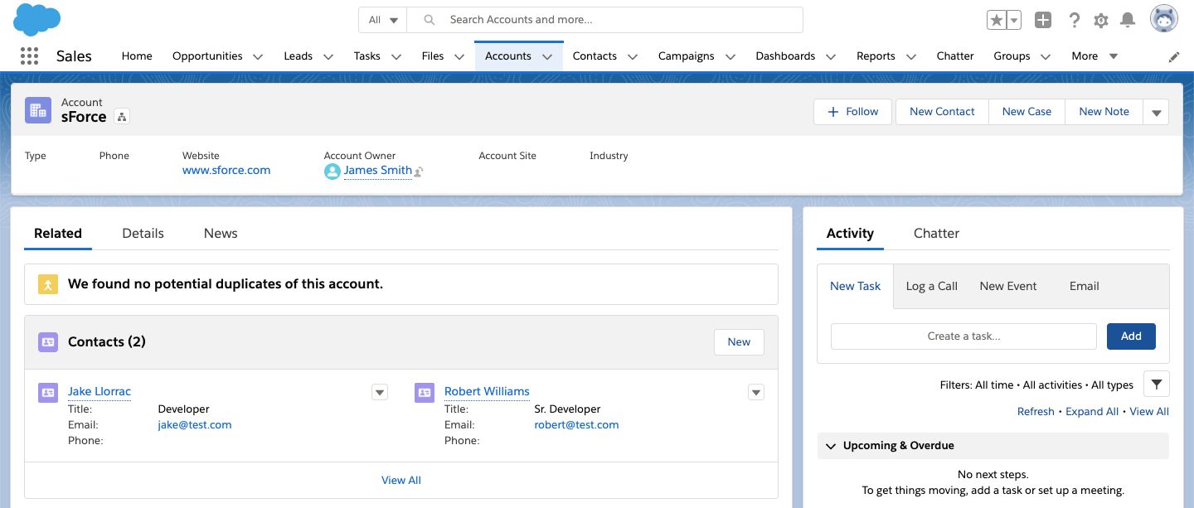Open the Setup gear icon
Screen dimensions: 1194x508
click(x=1101, y=21)
